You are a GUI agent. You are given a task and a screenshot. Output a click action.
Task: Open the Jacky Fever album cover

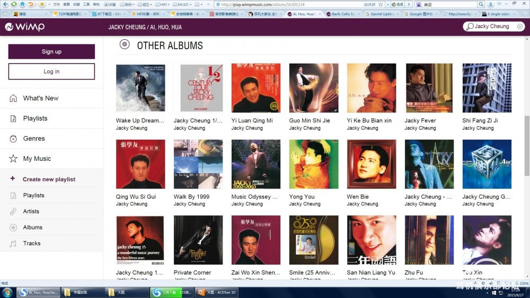tap(429, 88)
